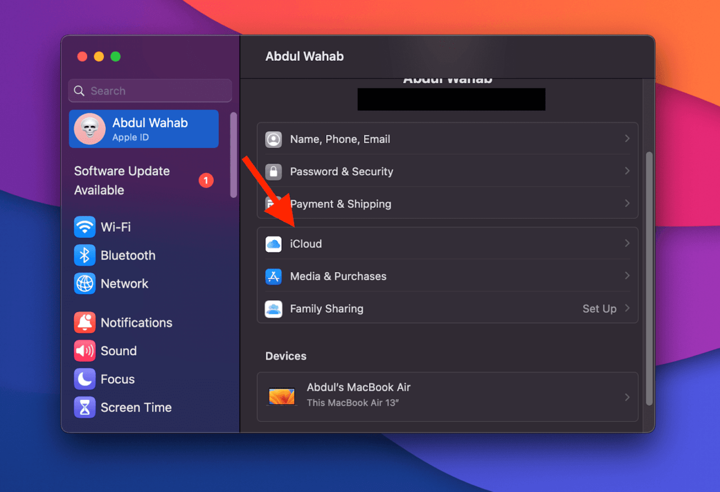Open the Notifications bell icon
The width and height of the screenshot is (720, 492).
(x=85, y=323)
